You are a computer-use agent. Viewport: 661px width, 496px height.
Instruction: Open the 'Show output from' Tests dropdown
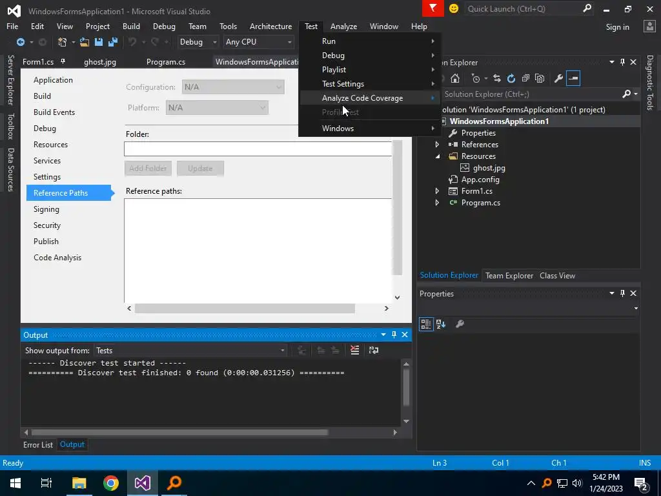pyautogui.click(x=190, y=351)
